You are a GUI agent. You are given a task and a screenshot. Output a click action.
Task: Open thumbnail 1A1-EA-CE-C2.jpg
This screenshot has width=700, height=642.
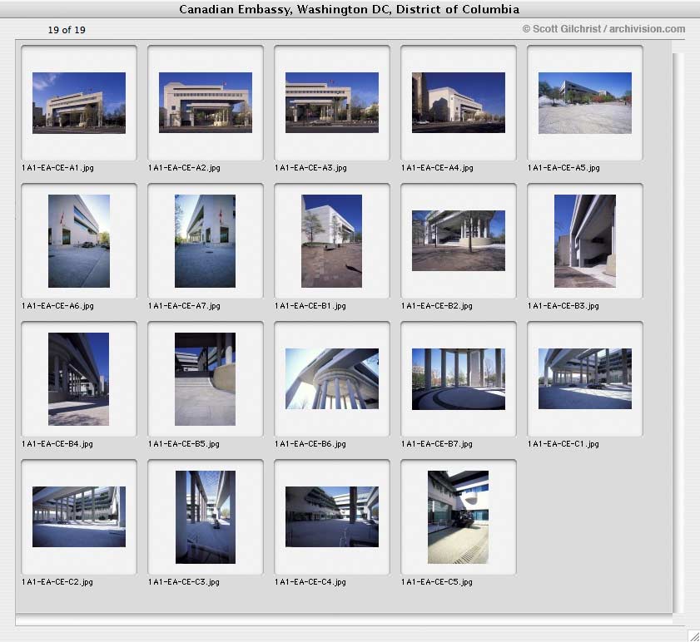tap(79, 516)
